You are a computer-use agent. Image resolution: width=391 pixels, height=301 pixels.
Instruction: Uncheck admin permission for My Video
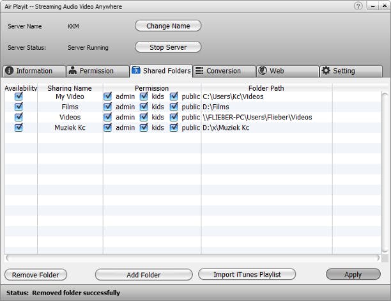107,96
